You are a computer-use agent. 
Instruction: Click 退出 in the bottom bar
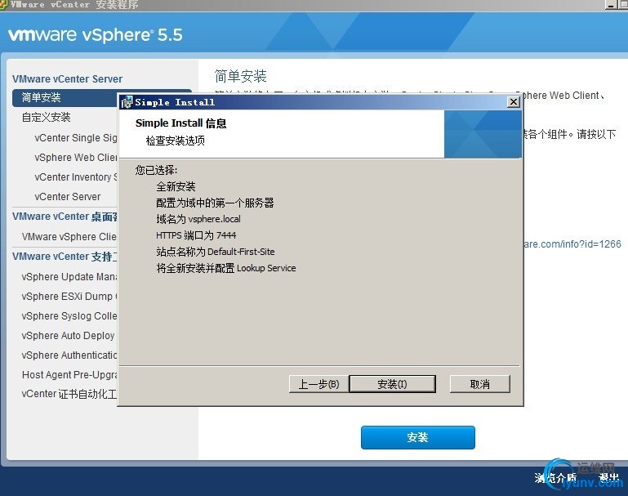point(608,477)
